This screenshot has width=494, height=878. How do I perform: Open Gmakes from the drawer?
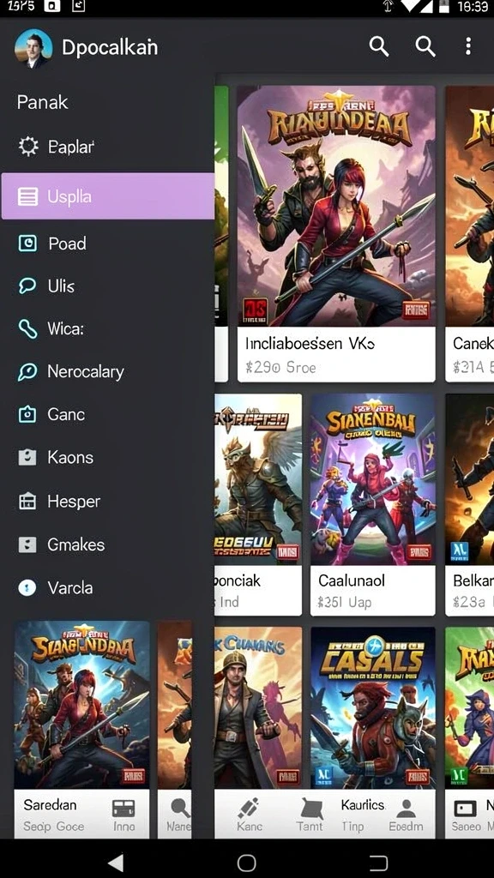click(x=107, y=544)
